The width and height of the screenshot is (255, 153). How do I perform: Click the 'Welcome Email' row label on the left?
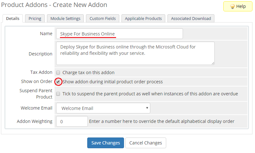pos(36,108)
